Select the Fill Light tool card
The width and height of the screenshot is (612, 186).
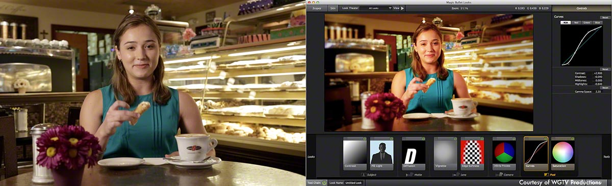[381, 154]
